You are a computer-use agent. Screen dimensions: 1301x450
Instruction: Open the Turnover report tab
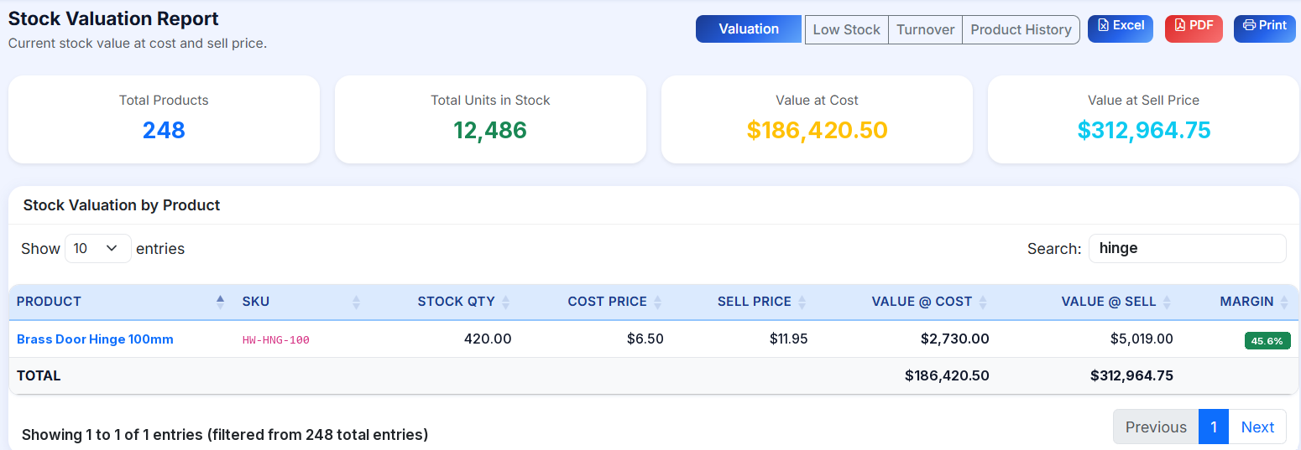tap(925, 29)
